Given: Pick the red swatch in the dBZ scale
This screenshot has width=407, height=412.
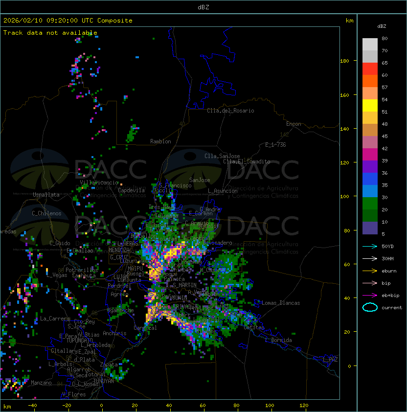Looking at the screenshot, I should pos(370,69).
